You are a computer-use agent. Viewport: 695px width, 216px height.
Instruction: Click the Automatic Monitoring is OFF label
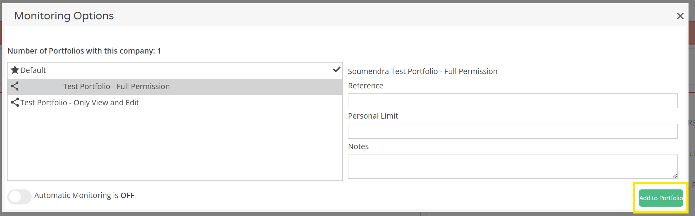click(84, 196)
